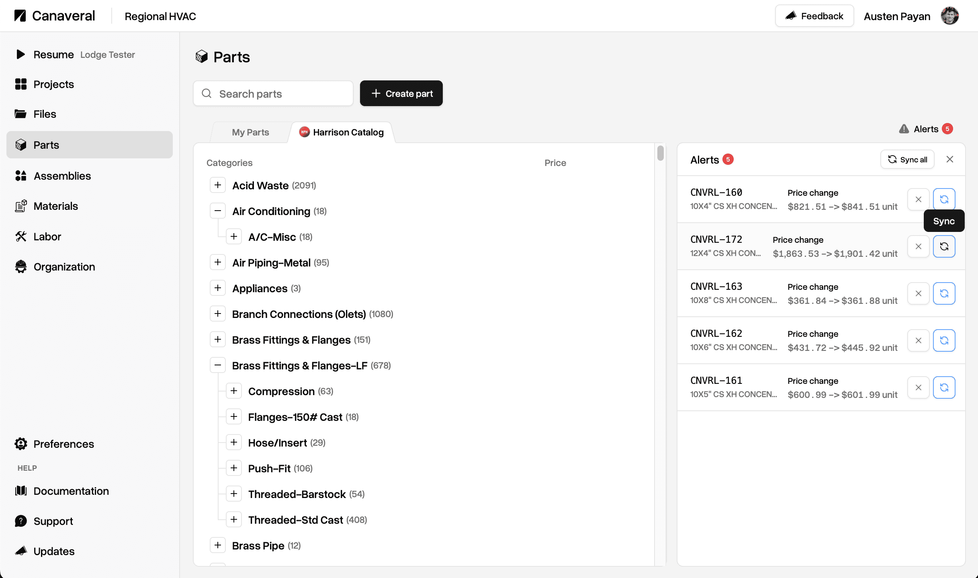Sync the CNVRL-163 price change
This screenshot has width=978, height=578.
pyautogui.click(x=944, y=293)
